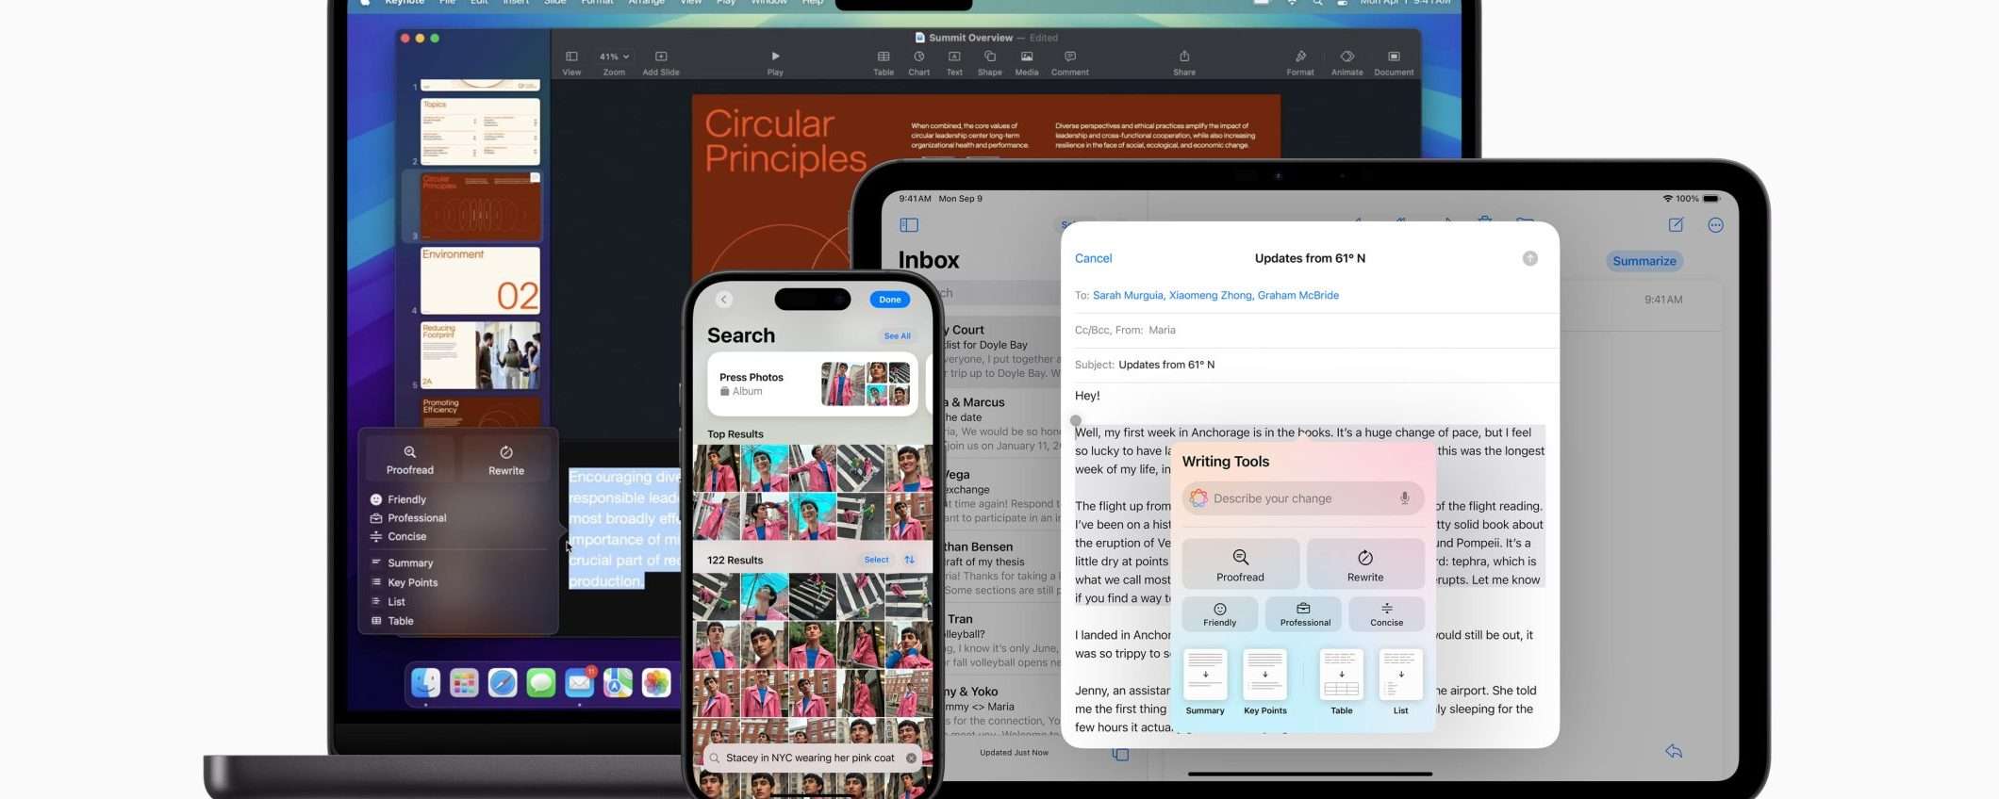Viewport: 1999px width, 799px height.
Task: Tap Done in the iPhone Photos search
Action: coord(890,300)
